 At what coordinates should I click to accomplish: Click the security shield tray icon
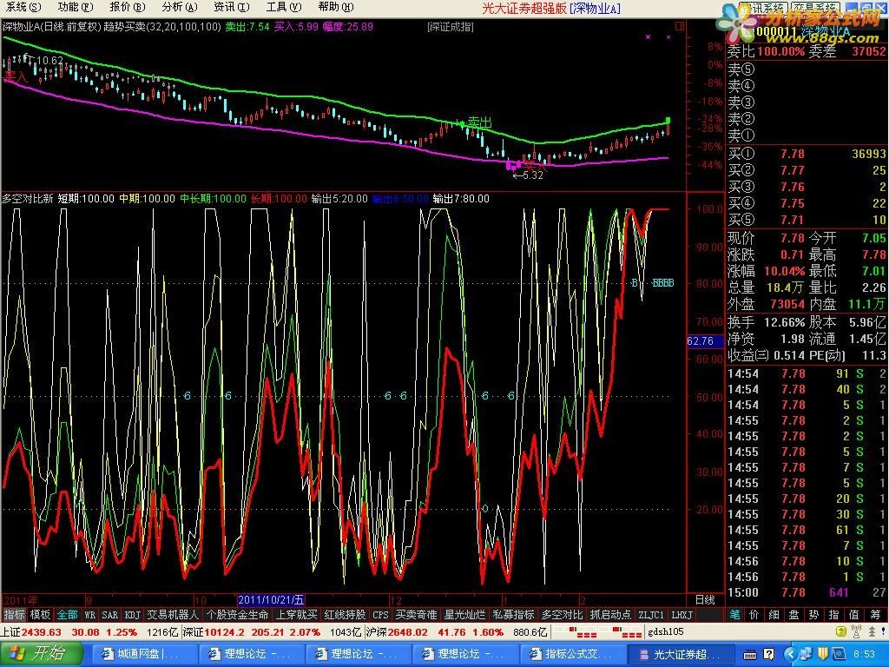822,655
